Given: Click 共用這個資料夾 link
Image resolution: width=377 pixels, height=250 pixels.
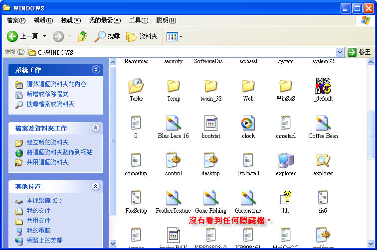Looking at the screenshot, I should tap(47, 162).
